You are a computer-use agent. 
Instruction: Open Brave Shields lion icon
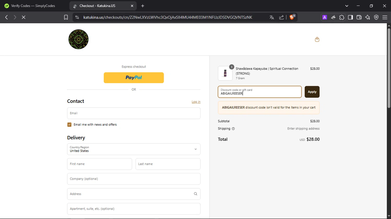[292, 17]
